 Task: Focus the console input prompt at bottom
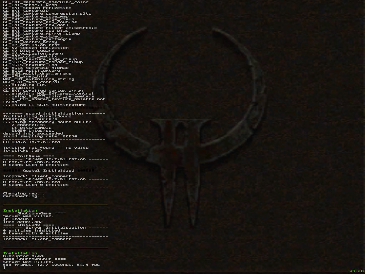tap(4, 268)
